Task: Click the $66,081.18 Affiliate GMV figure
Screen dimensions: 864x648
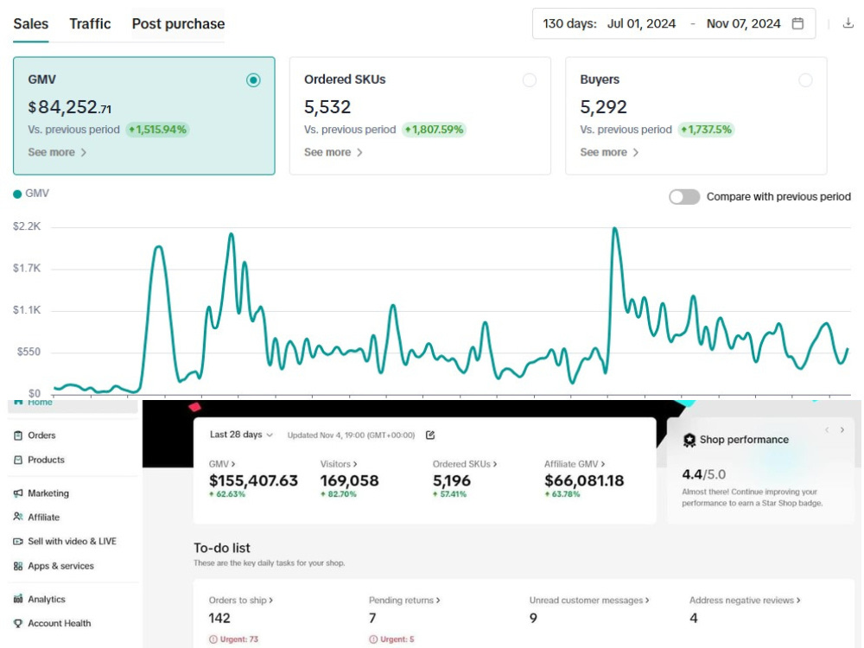Action: coord(584,480)
